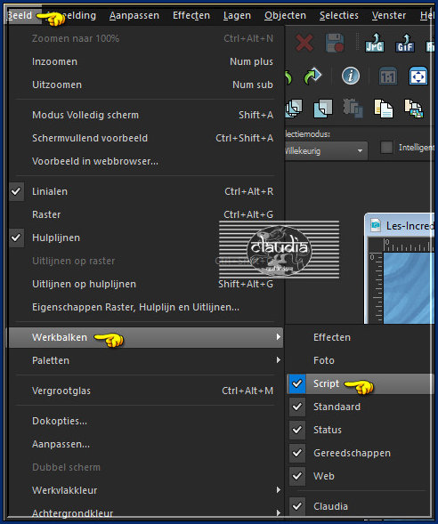Click the GIF export icon
The width and height of the screenshot is (438, 524).
(x=405, y=43)
